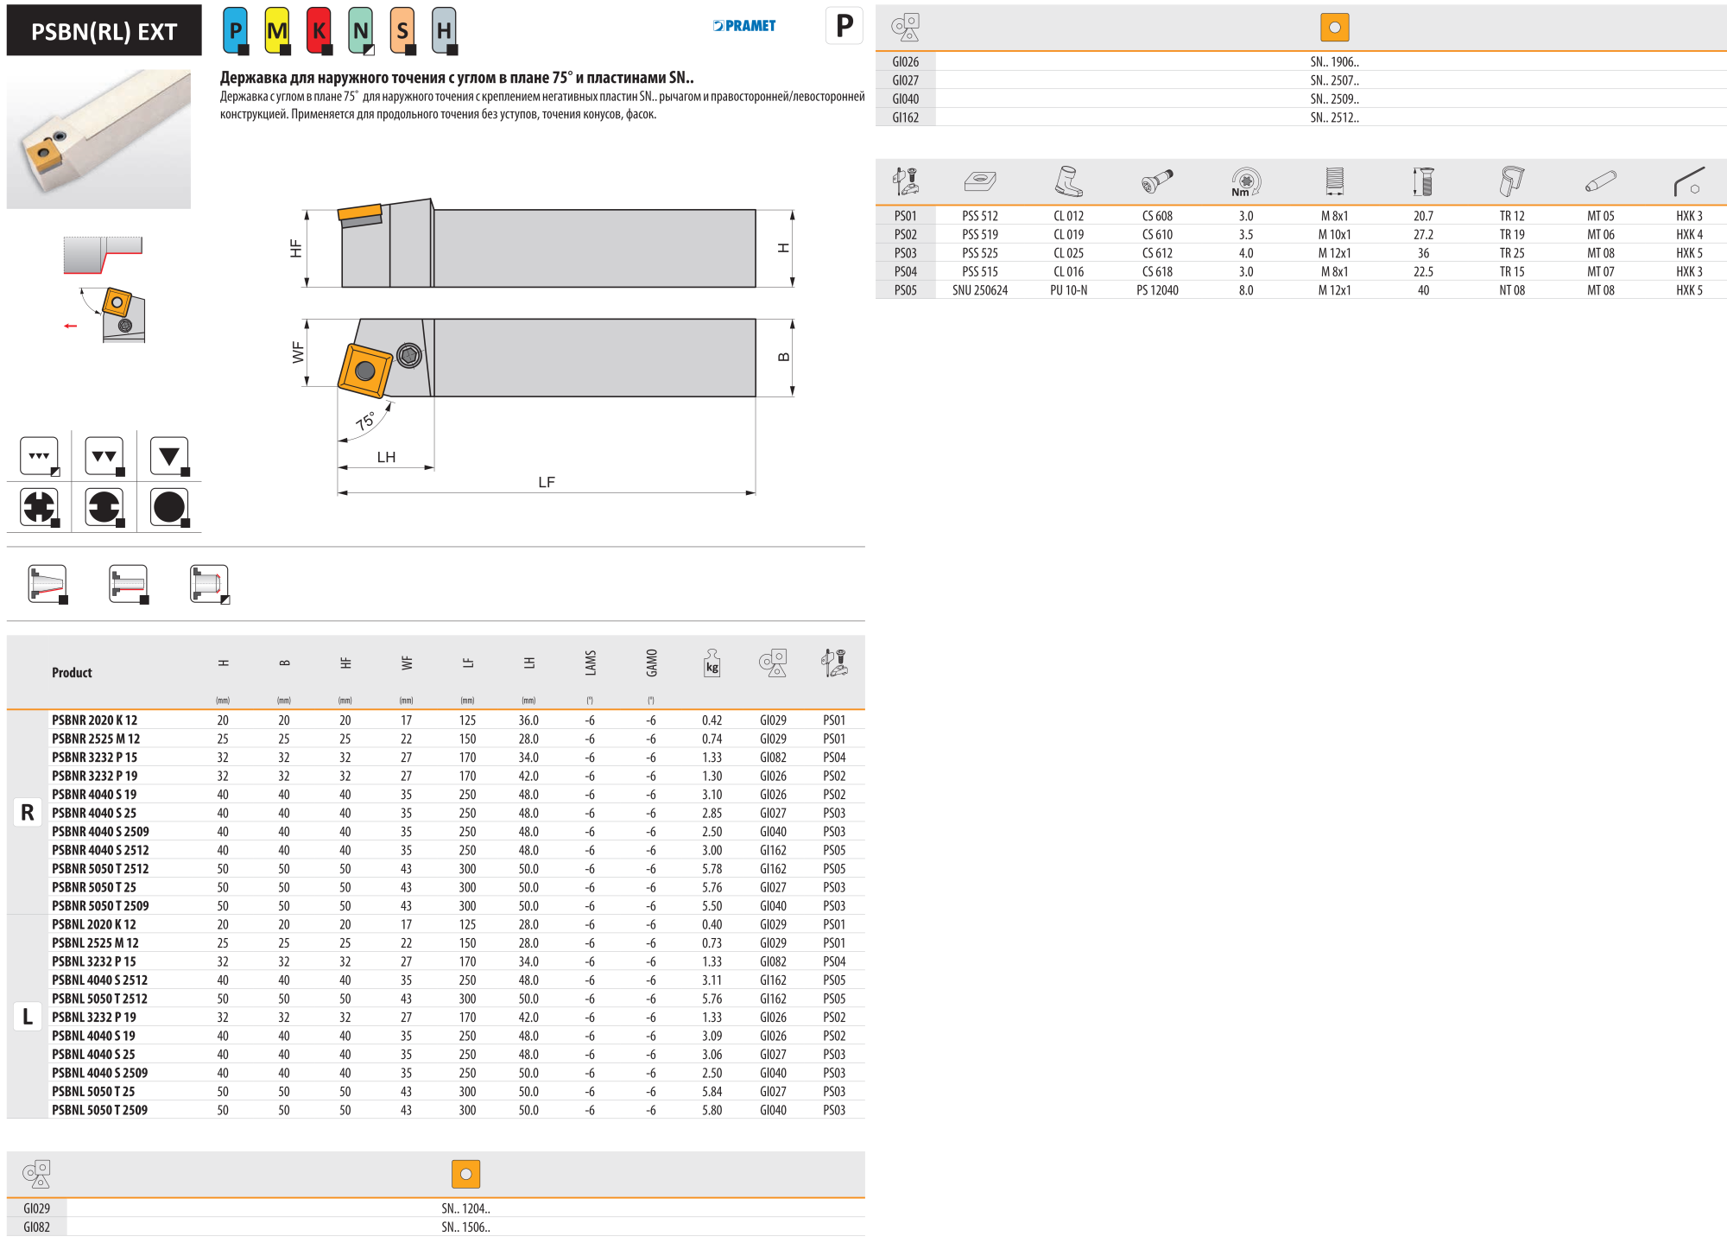Click the hex key wrench column icon
Screen dimensions: 1727x1243
1689,181
